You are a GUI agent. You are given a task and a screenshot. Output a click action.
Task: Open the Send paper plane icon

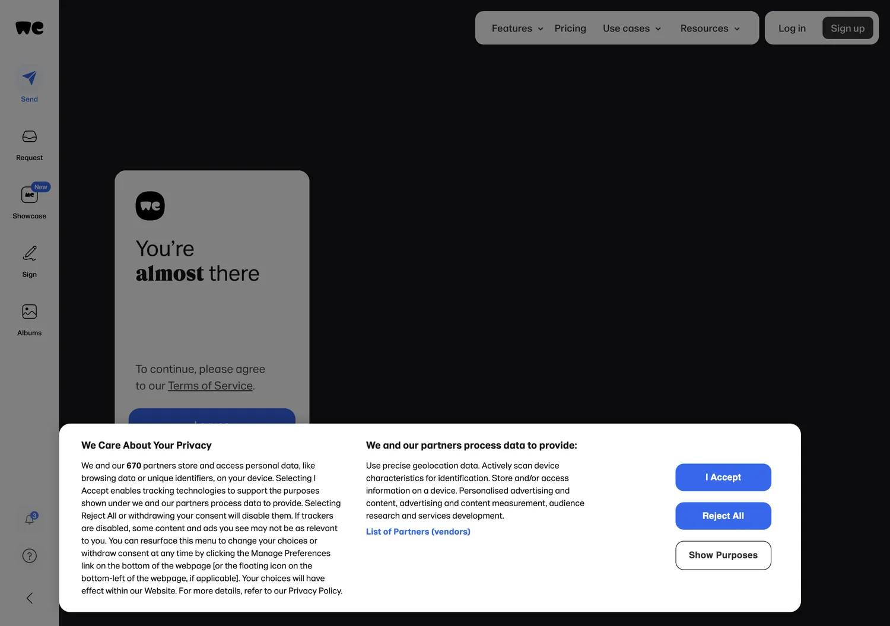click(30, 78)
